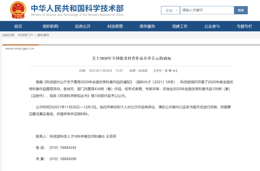Select 信息公开 in the navigation bar

click(83, 26)
